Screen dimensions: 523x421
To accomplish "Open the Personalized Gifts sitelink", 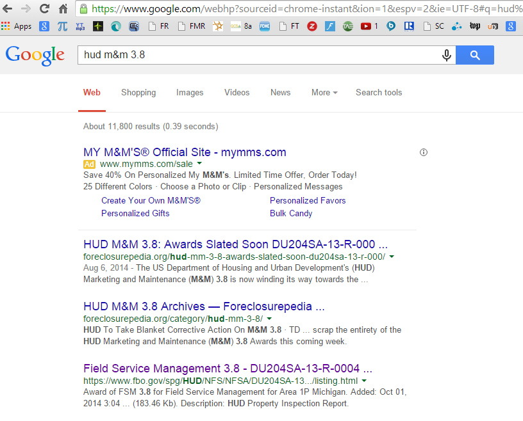I will 135,213.
